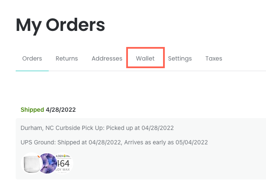Image resolution: width=266 pixels, height=196 pixels.
Task: View the Taxes tab
Action: coord(214,58)
